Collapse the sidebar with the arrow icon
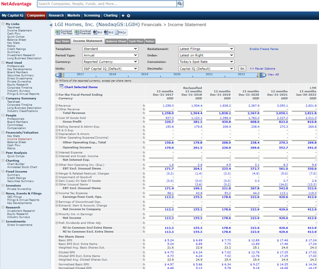The width and height of the screenshot is (319, 269). pyautogui.click(x=51, y=25)
